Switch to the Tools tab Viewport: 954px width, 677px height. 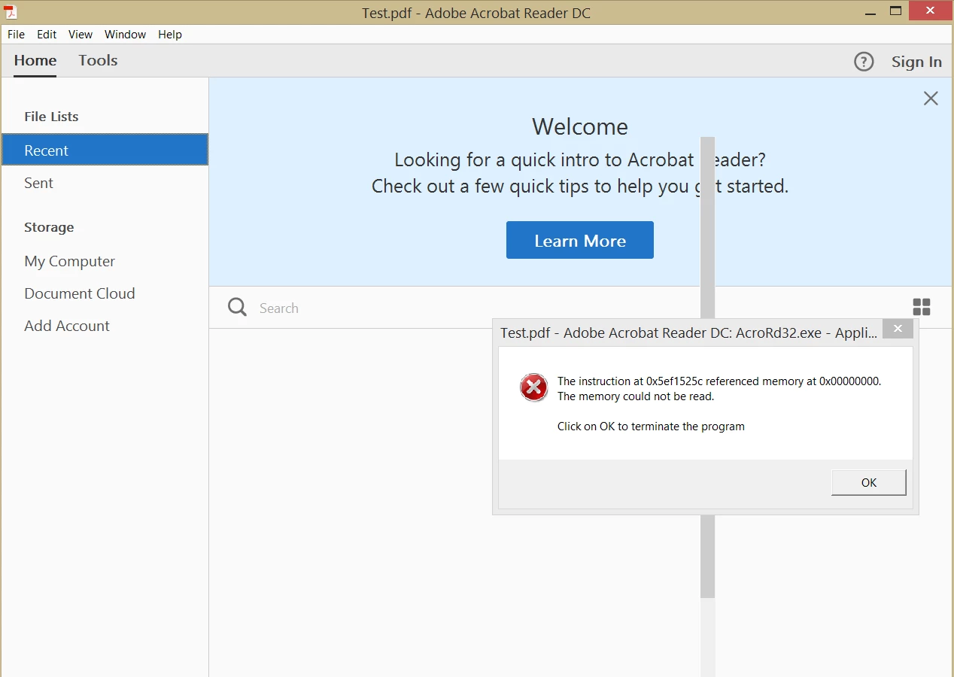[x=98, y=61]
